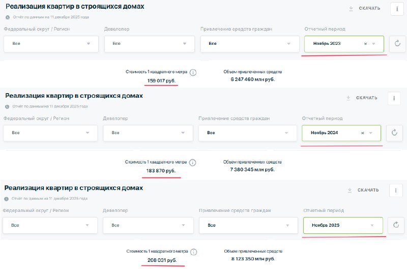This screenshot has height=269, width=407.
Task: Open region dropdown in the Ноябрь 2023 panel
Action: tap(51, 44)
